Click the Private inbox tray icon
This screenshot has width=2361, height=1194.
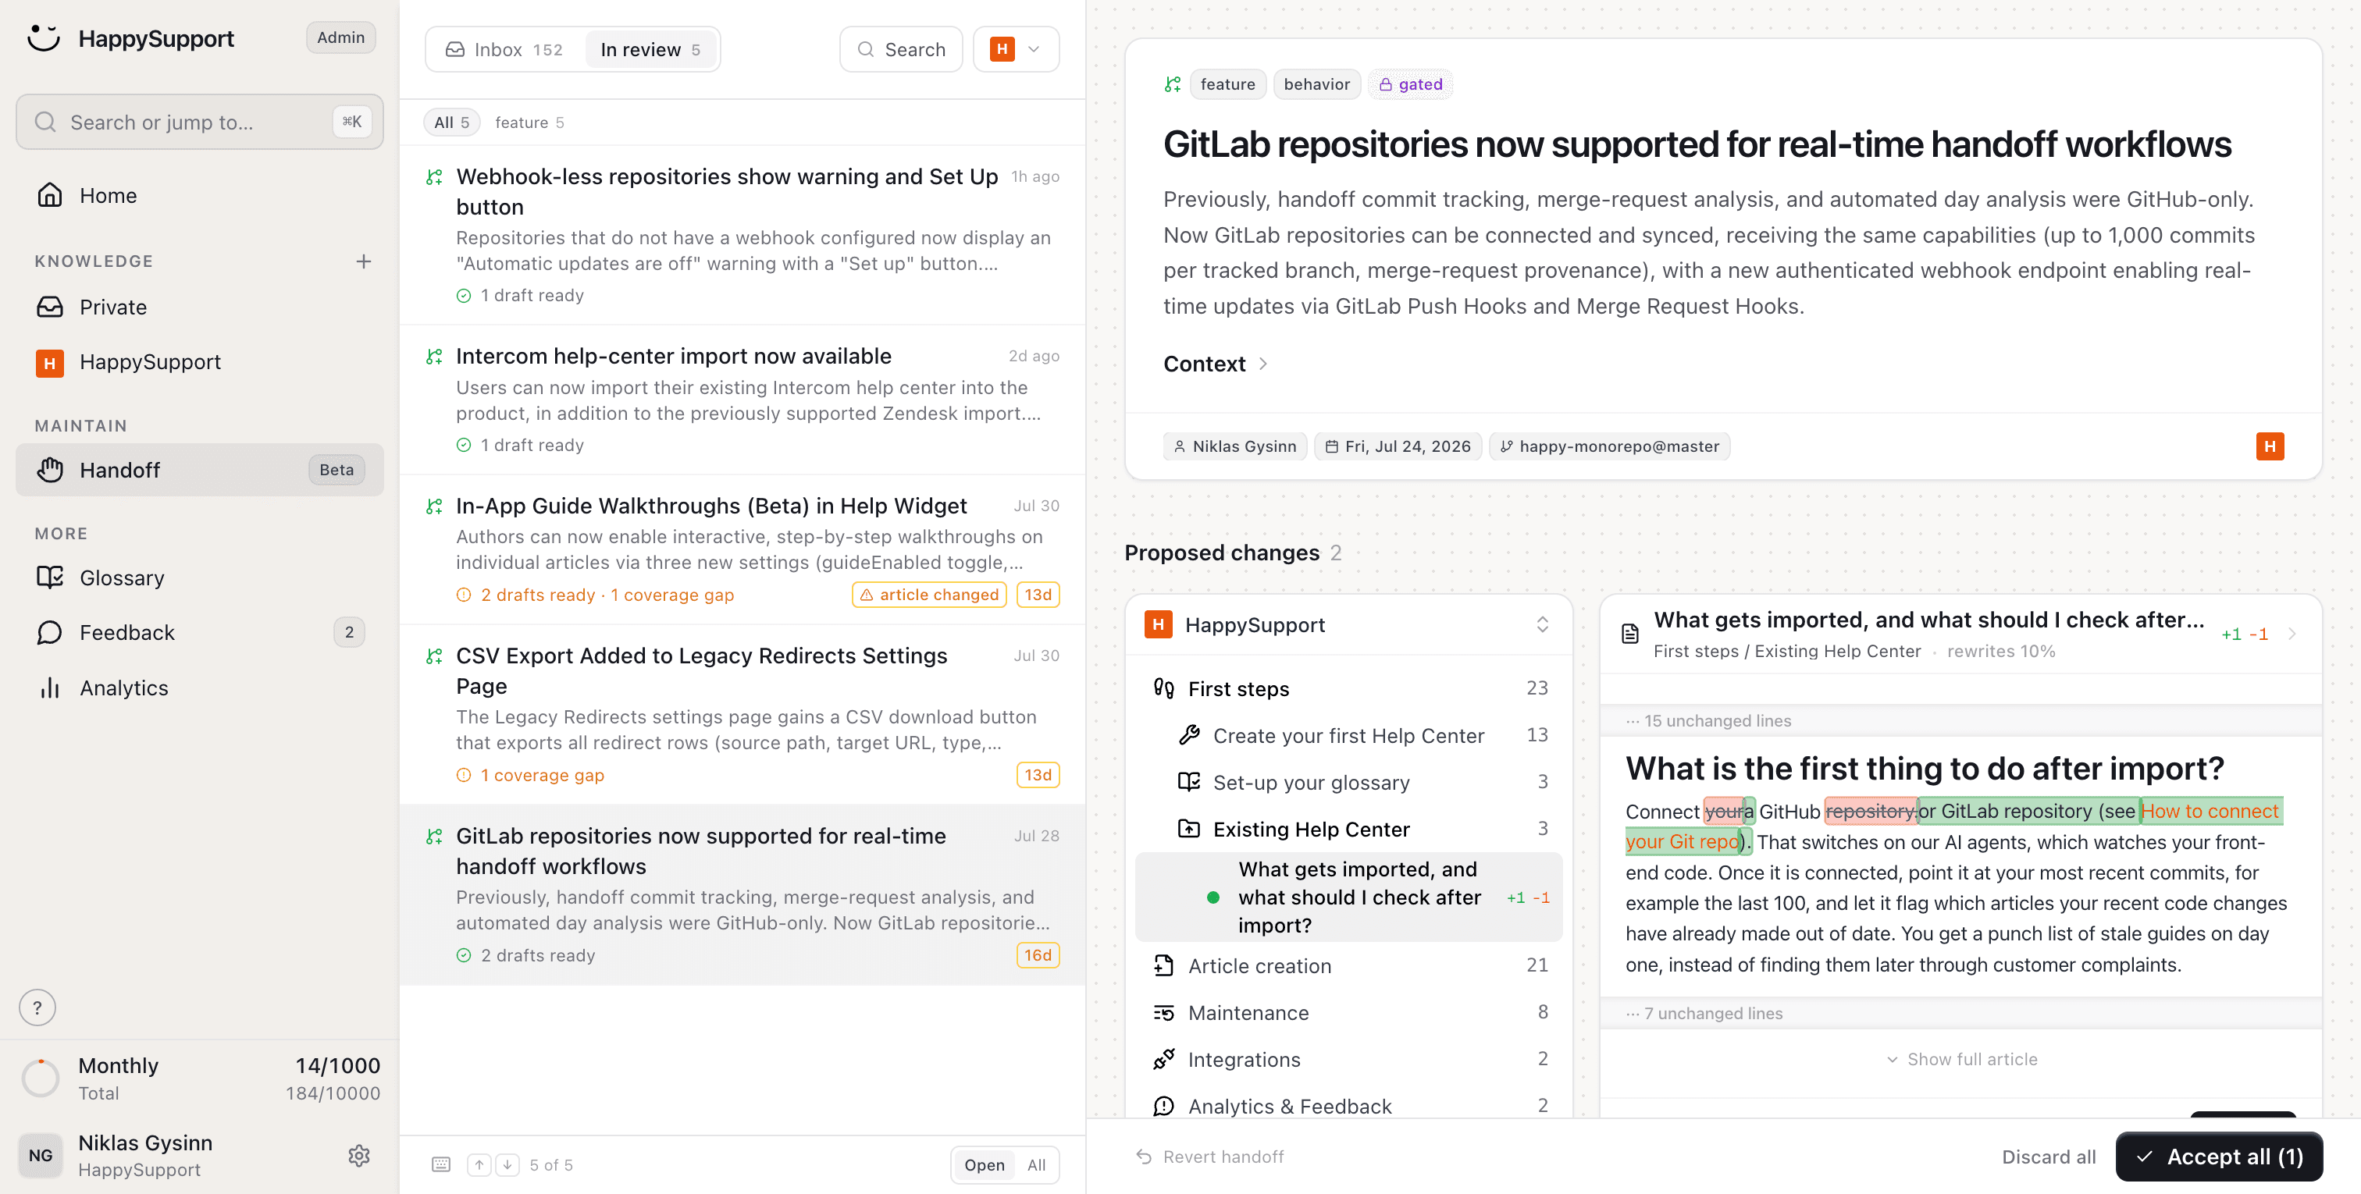(x=49, y=307)
